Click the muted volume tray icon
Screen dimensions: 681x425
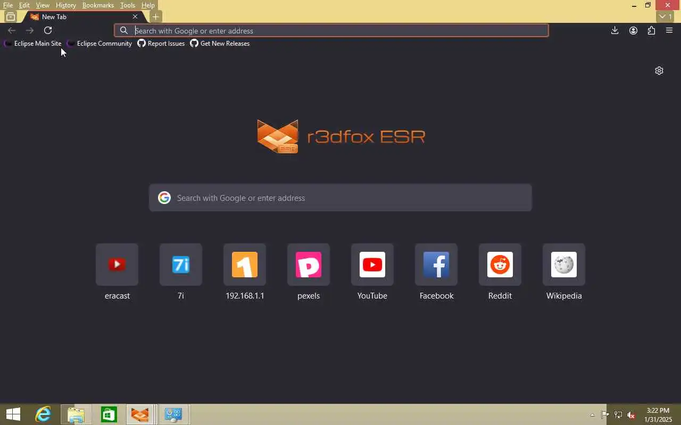point(631,415)
